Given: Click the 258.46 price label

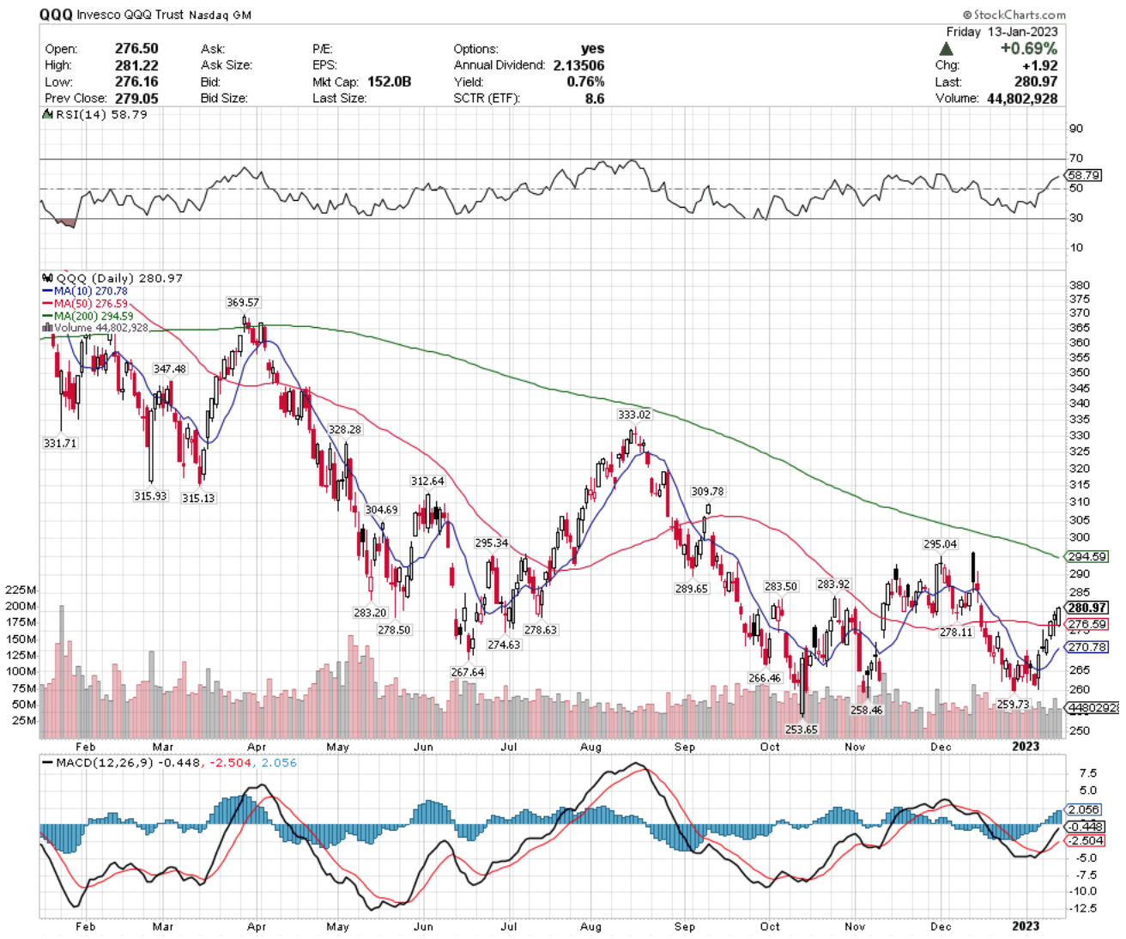Looking at the screenshot, I should pyautogui.click(x=867, y=710).
